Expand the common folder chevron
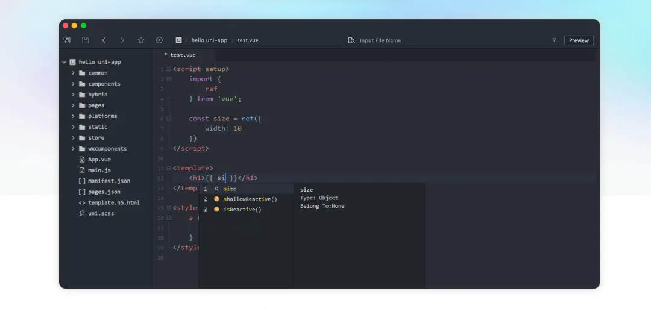The image size is (651, 309). tap(73, 73)
